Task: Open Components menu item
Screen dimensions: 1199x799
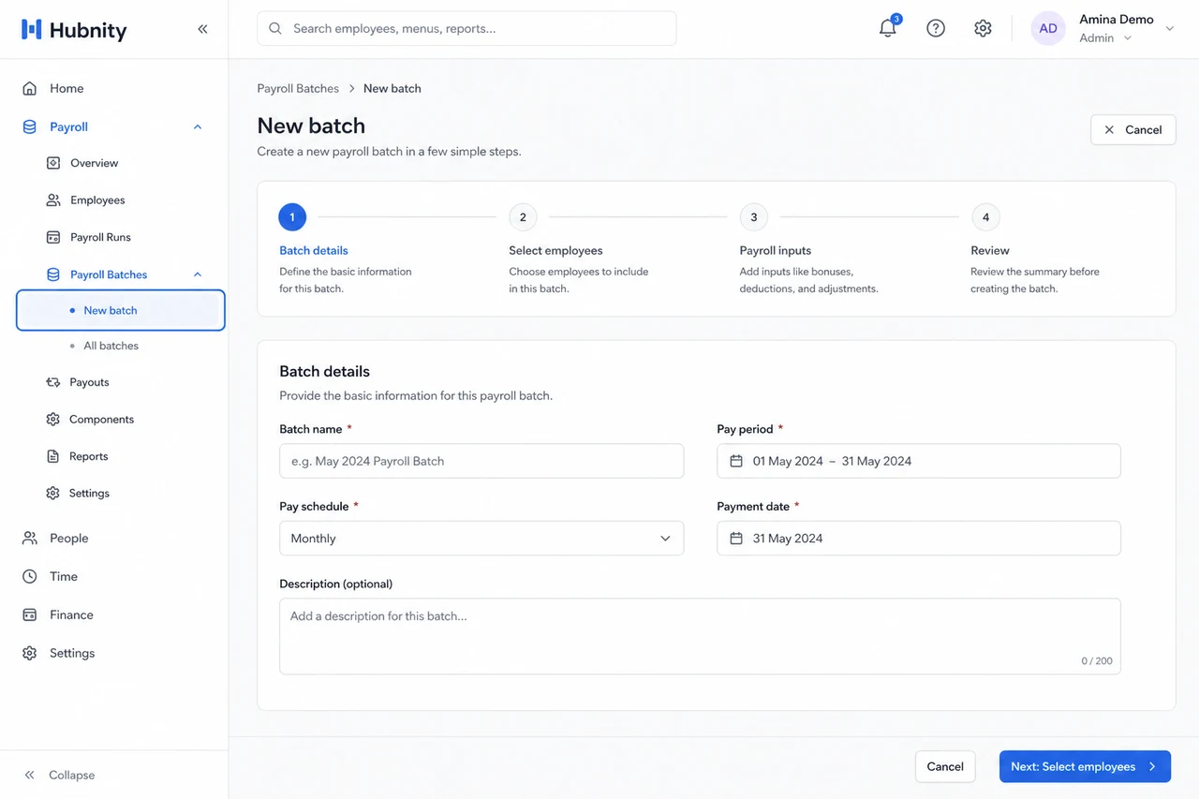Action: point(101,419)
